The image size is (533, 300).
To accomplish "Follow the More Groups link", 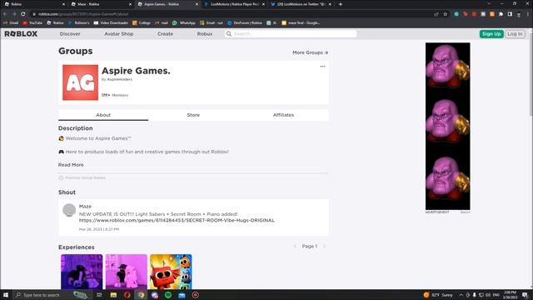I will pyautogui.click(x=310, y=52).
